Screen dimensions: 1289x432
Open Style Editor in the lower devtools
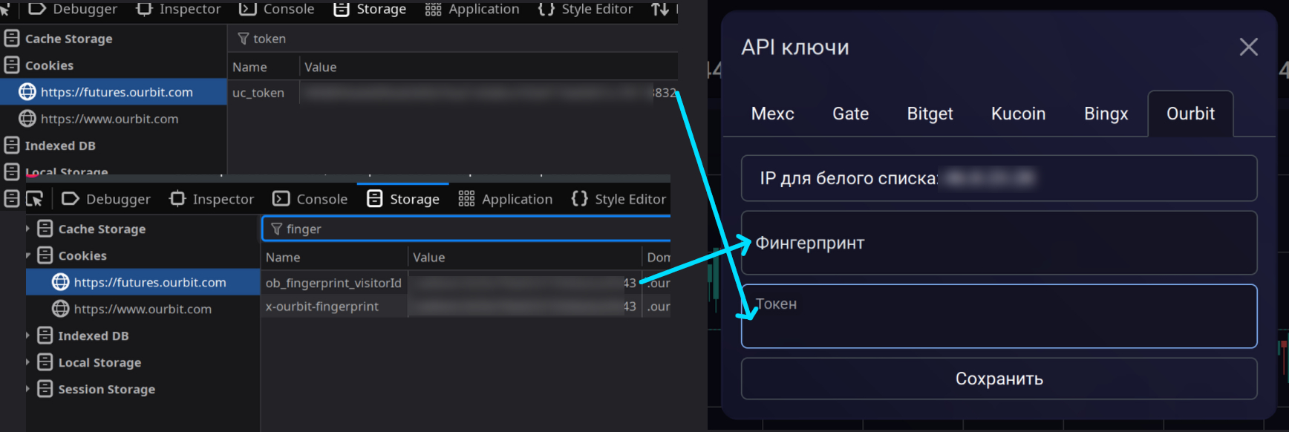click(x=619, y=199)
